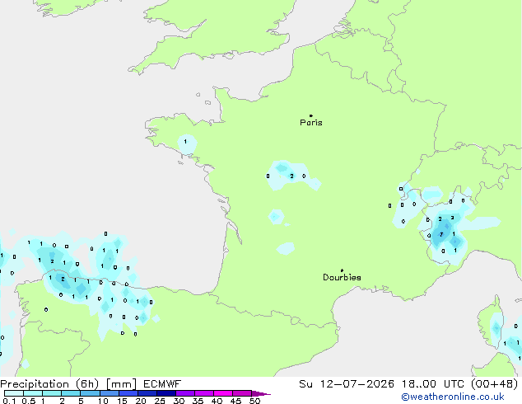Click the legend value label 35

point(198,401)
